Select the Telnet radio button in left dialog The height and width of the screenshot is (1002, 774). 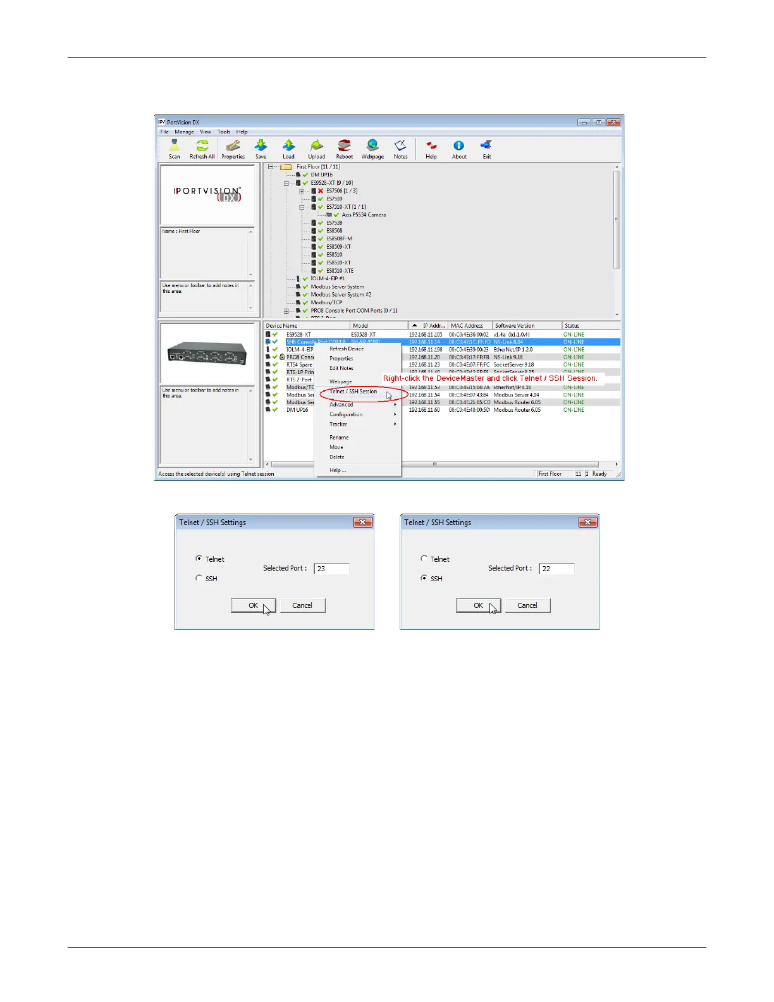(x=199, y=559)
